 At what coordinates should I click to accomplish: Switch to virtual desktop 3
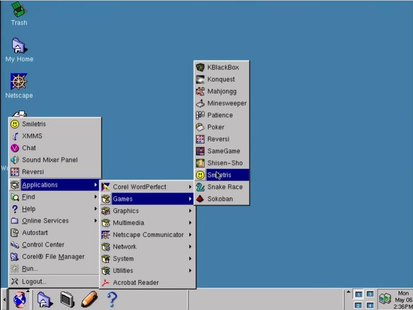[370, 294]
